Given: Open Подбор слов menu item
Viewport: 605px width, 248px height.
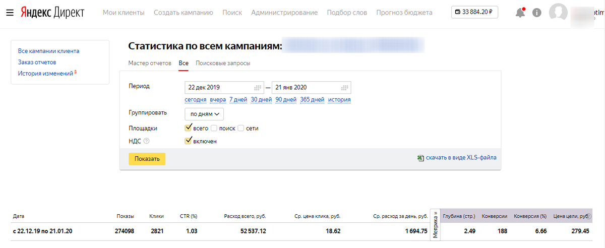Looking at the screenshot, I should 347,13.
